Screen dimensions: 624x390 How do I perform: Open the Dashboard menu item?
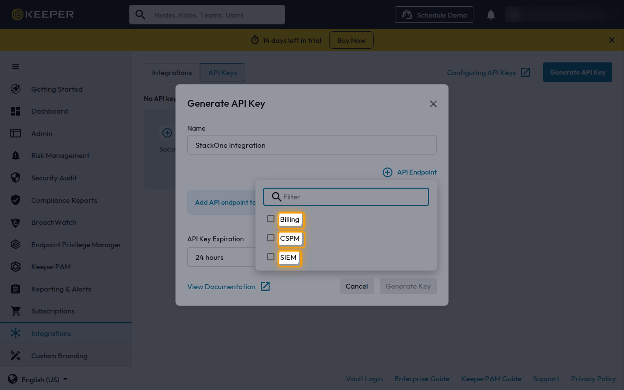point(66,111)
